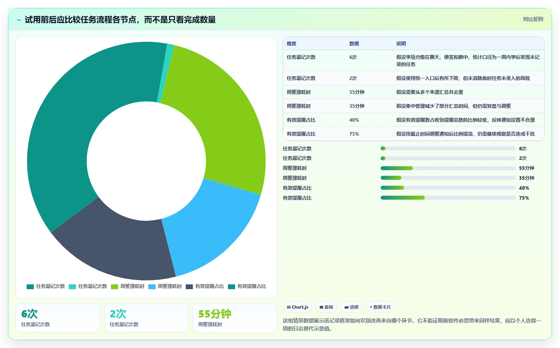Screen dimensions: 560x348
Task: Toggle the light teal 任务漏记次数 legend item
Action: coord(88,286)
